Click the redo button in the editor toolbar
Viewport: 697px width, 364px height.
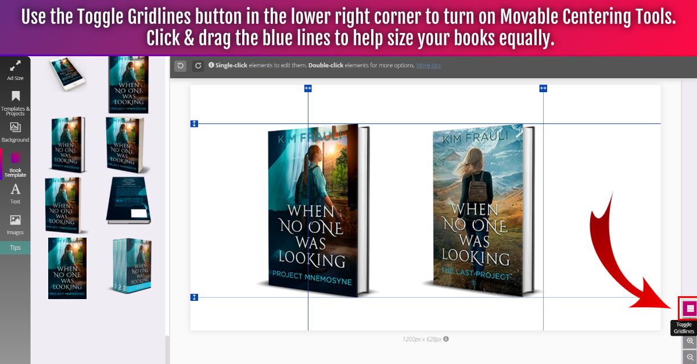click(198, 65)
